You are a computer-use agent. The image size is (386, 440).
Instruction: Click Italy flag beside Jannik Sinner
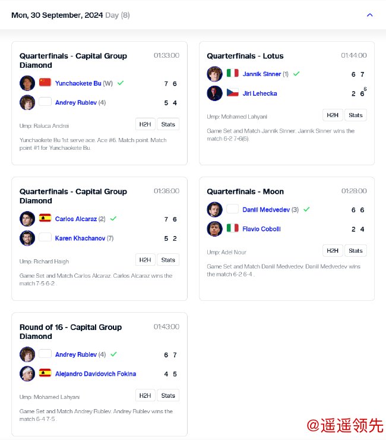[233, 74]
